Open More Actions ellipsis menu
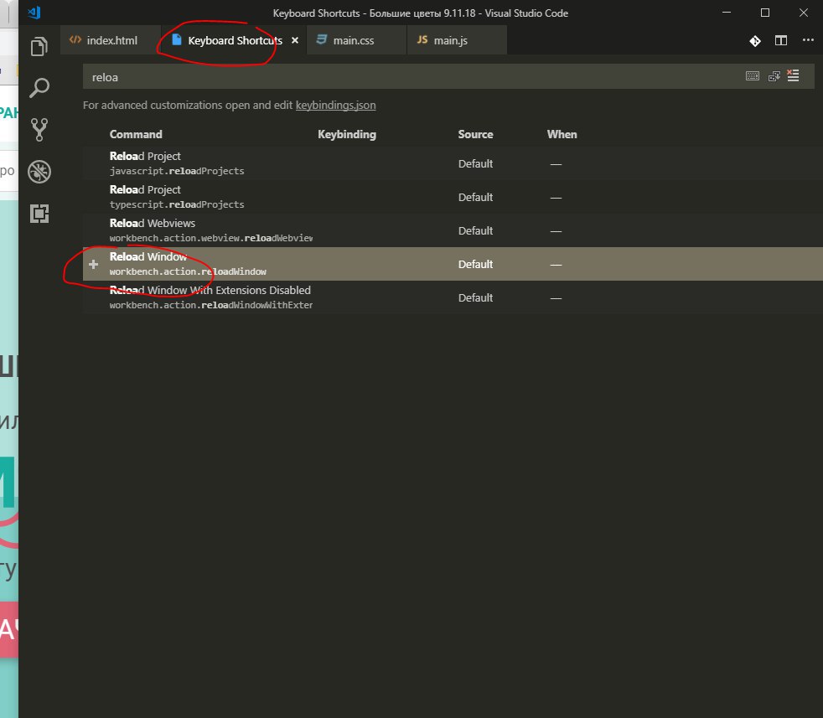 [808, 40]
